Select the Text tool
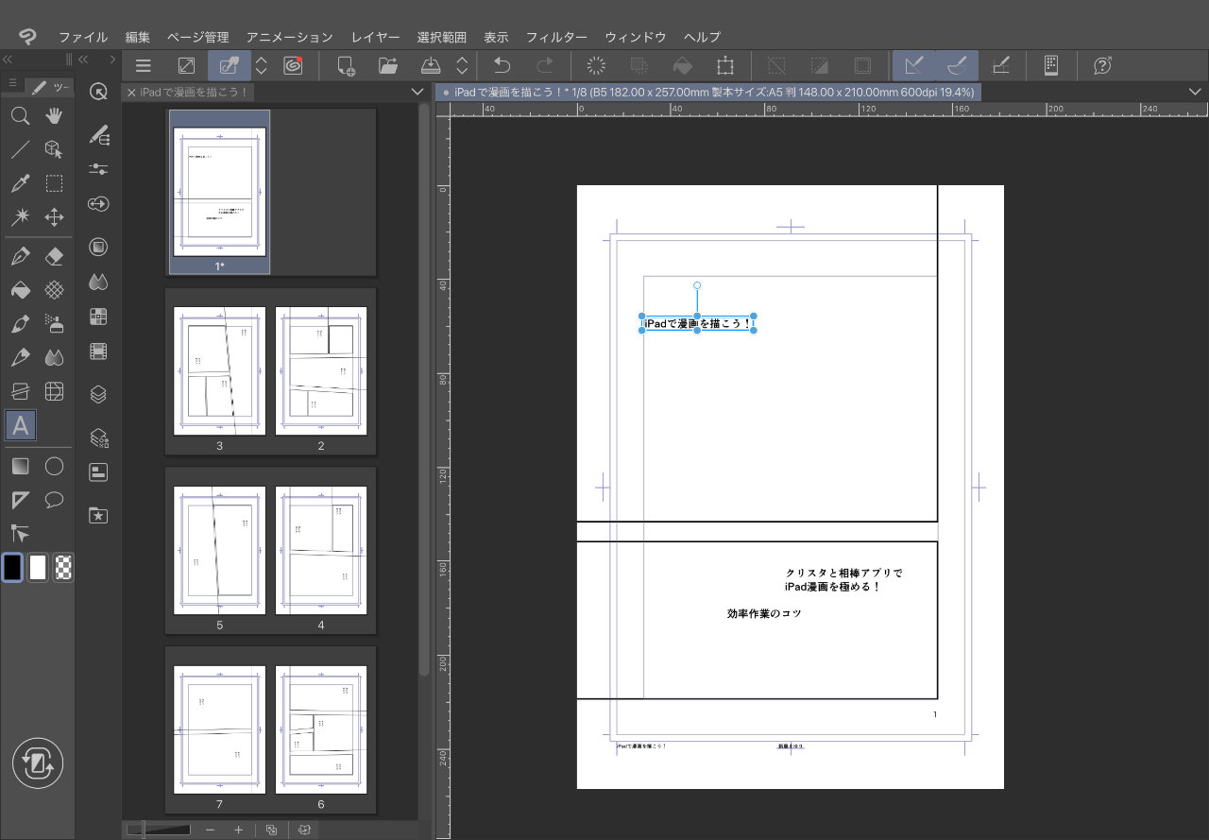The width and height of the screenshot is (1209, 840). (x=21, y=426)
